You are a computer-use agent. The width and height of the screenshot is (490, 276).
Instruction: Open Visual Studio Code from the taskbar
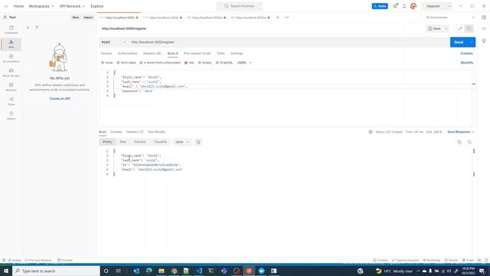199,271
